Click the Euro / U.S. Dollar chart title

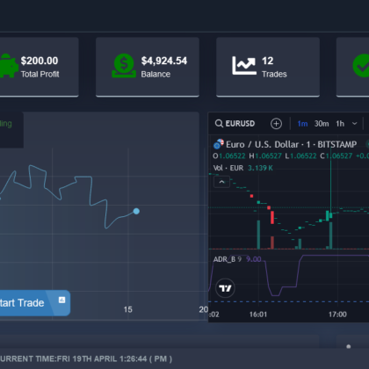coord(291,144)
